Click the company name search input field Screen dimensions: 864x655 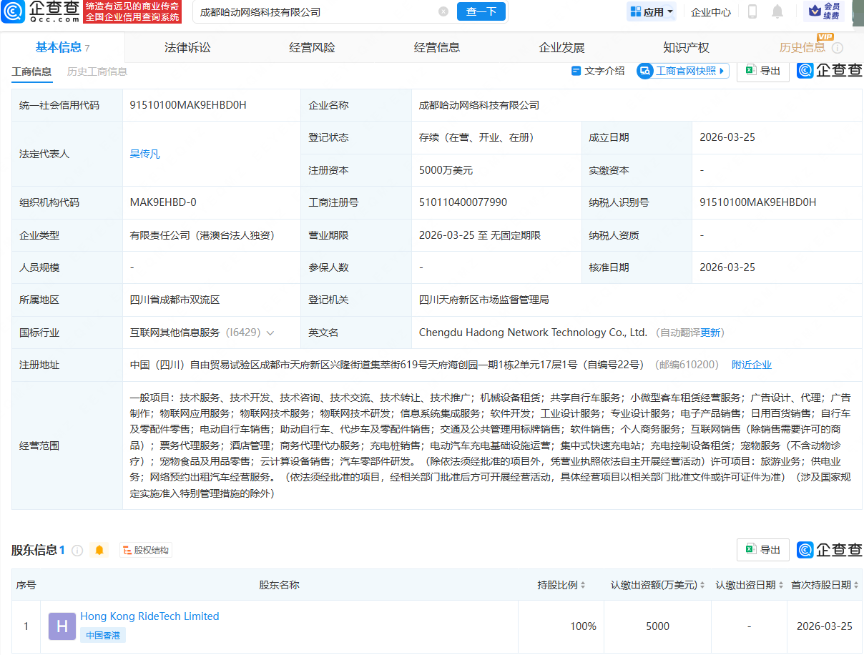click(x=315, y=11)
